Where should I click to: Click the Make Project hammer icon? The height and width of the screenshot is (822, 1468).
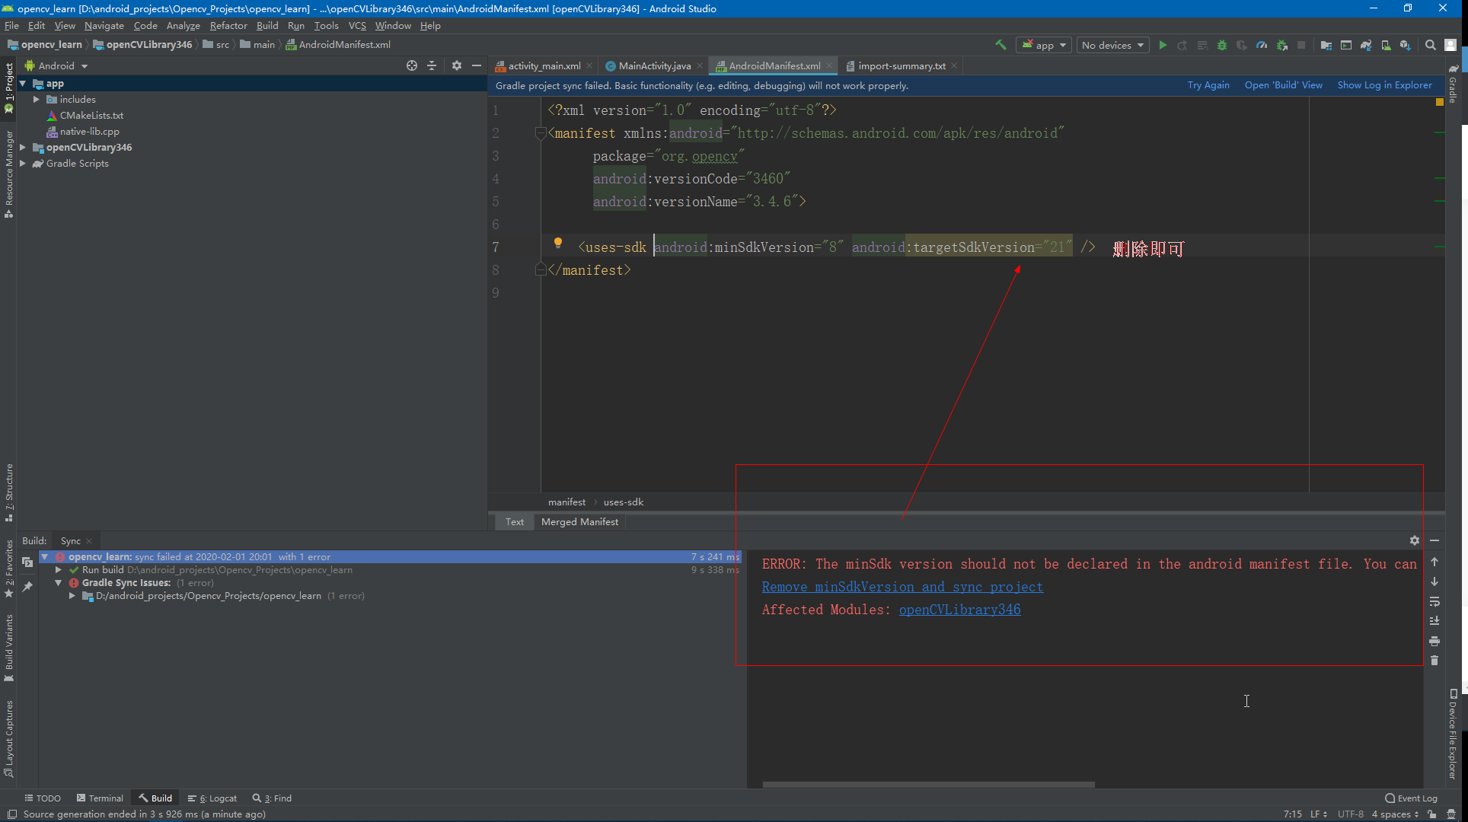tap(1000, 45)
